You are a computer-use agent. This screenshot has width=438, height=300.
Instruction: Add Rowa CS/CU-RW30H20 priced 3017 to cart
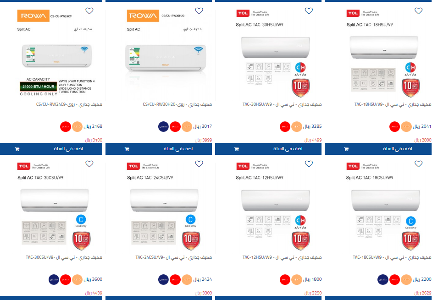(x=159, y=149)
